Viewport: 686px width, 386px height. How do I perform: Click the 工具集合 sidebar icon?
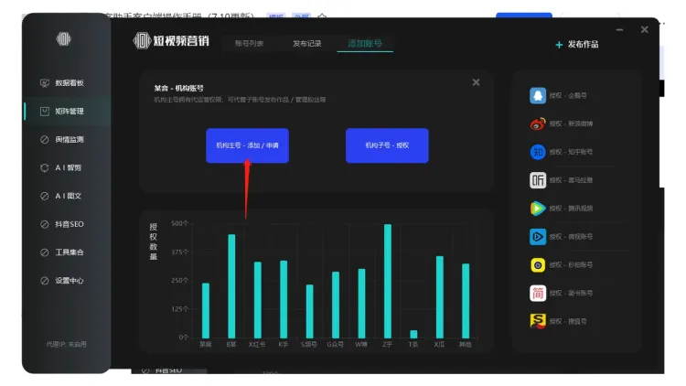click(45, 252)
